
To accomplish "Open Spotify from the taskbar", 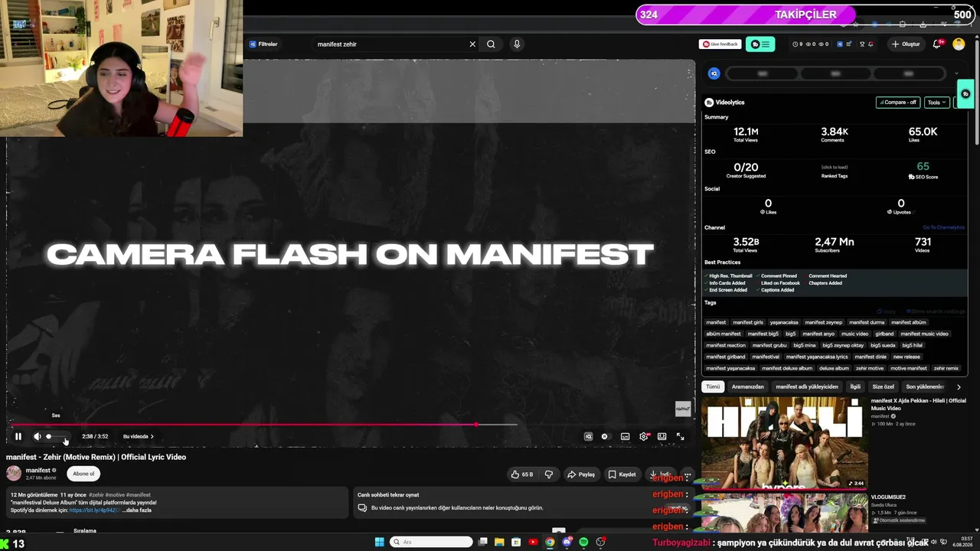I will coord(583,542).
